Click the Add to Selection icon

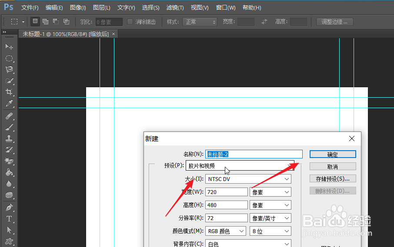coord(46,22)
